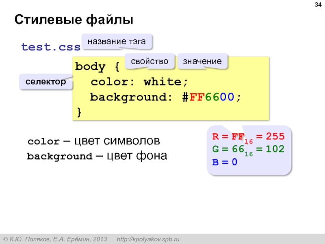The width and height of the screenshot is (325, 244).
Task: Click 'color – цвет символов' explanation line
Action: pos(94,141)
